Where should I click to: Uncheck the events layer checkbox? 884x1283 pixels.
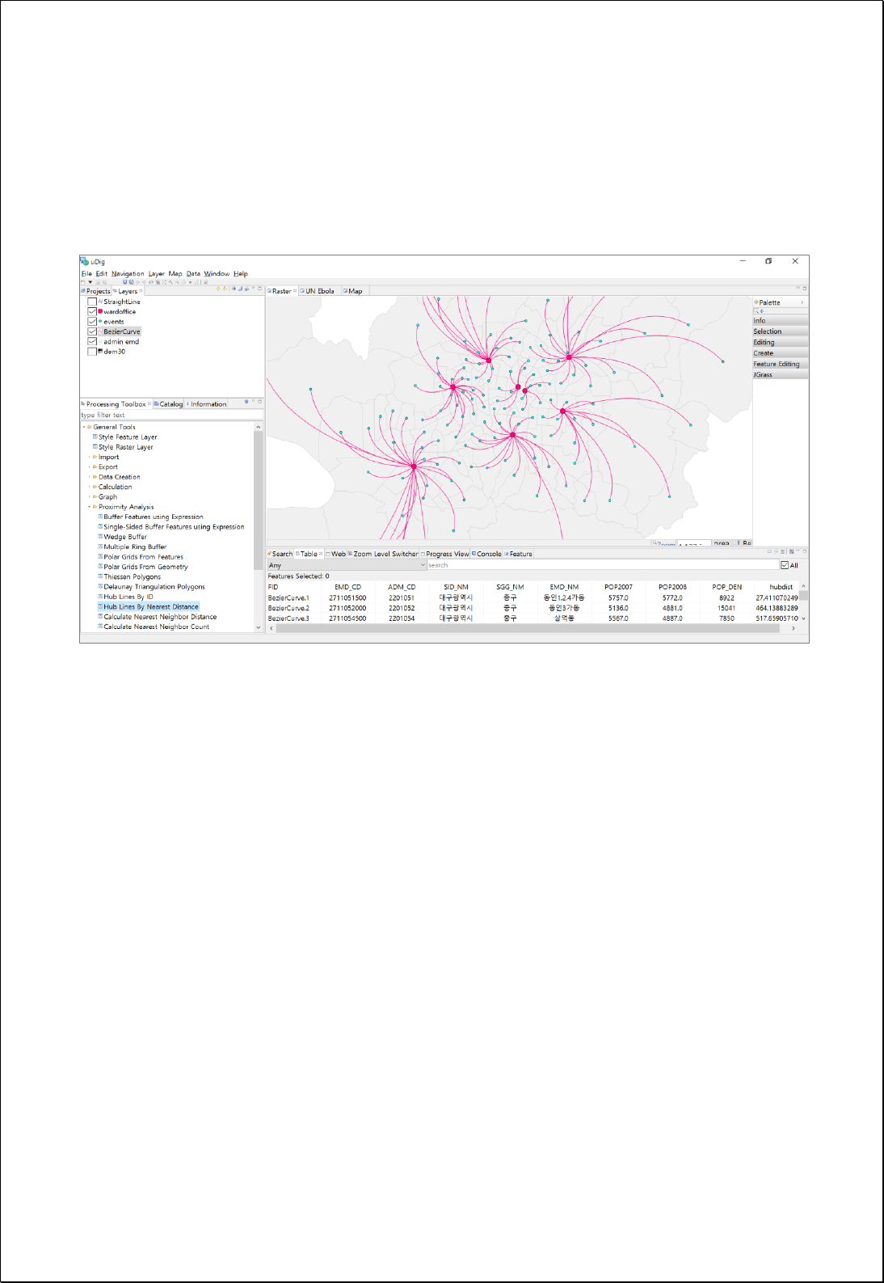[x=92, y=322]
